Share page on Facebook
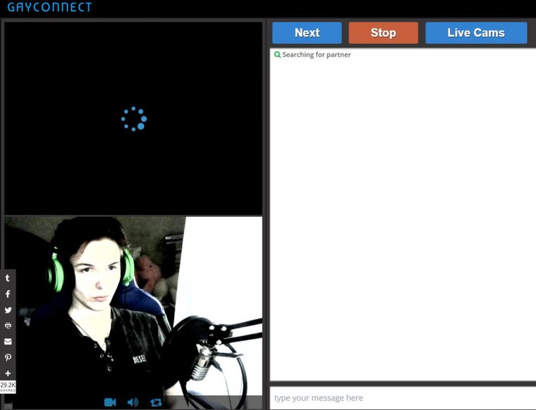The height and width of the screenshot is (410, 536). point(8,294)
